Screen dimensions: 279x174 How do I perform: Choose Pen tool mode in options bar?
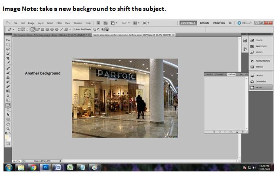[x=33, y=30]
